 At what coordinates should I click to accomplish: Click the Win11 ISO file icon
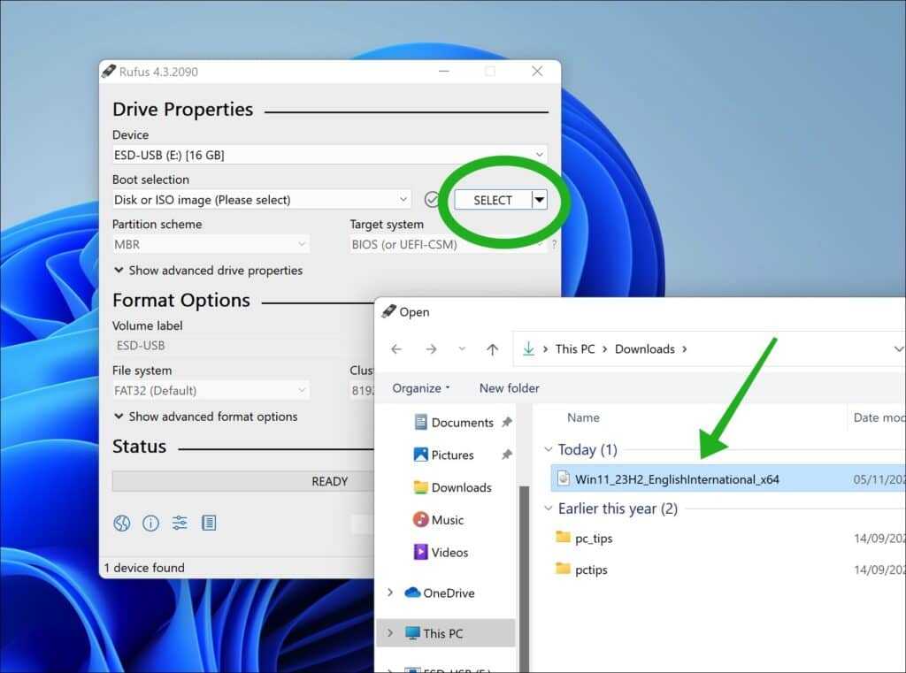point(564,478)
